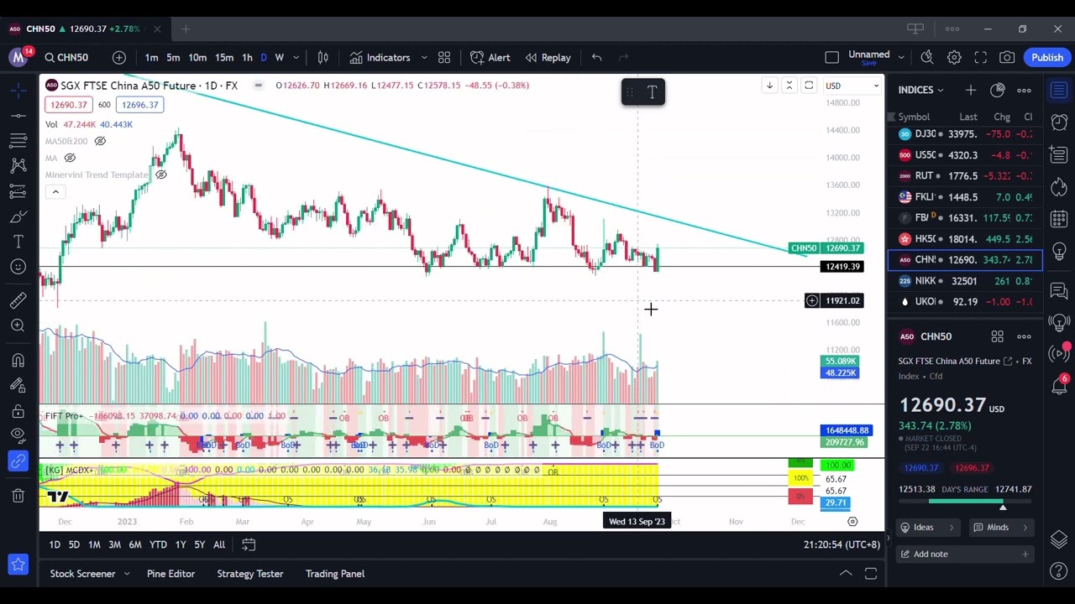Set the 1D date range
The height and width of the screenshot is (604, 1075).
pos(55,545)
